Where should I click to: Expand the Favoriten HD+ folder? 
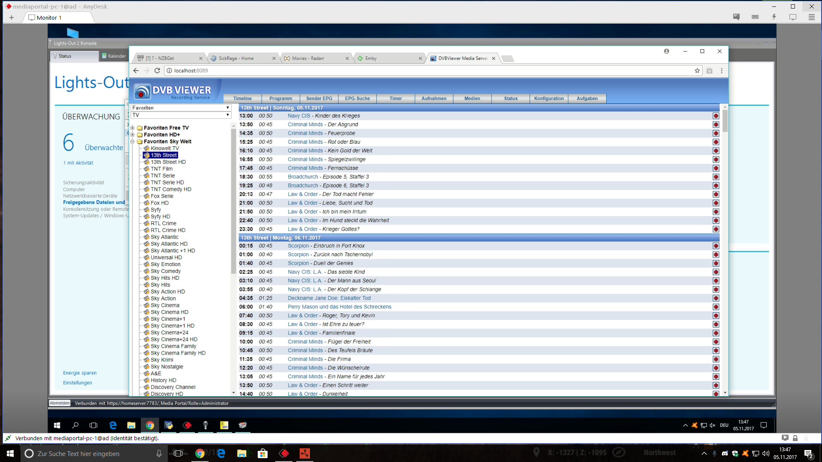(133, 135)
